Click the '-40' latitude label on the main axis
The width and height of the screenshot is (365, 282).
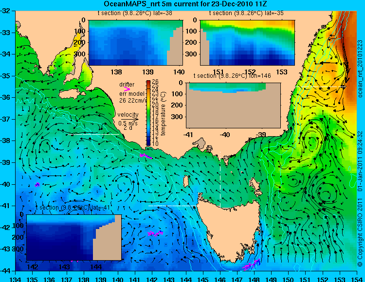pyautogui.click(x=5, y=184)
